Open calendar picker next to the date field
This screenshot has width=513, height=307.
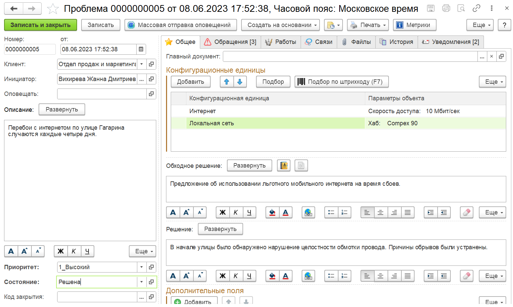pos(141,49)
